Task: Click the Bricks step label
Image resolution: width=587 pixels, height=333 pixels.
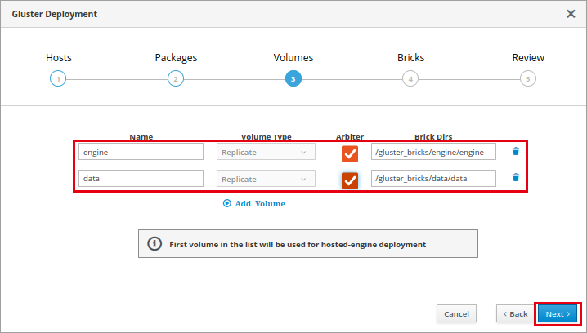Action: (410, 58)
